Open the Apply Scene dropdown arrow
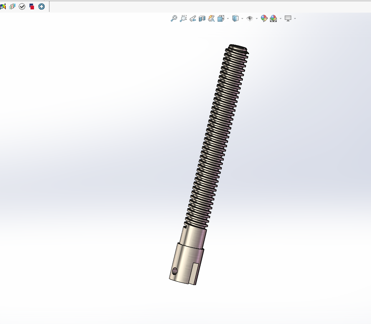Image resolution: width=371 pixels, height=324 pixels. click(x=281, y=18)
